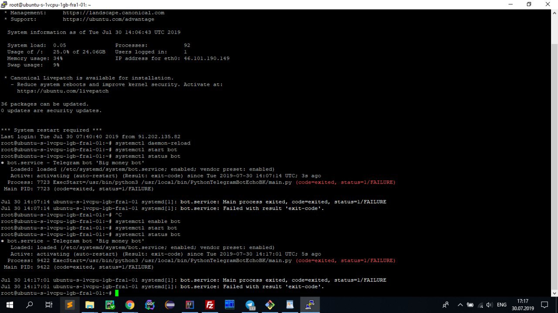This screenshot has width=558, height=313.
Task: Open IntelliJ IDEA from the taskbar
Action: pyautogui.click(x=190, y=305)
